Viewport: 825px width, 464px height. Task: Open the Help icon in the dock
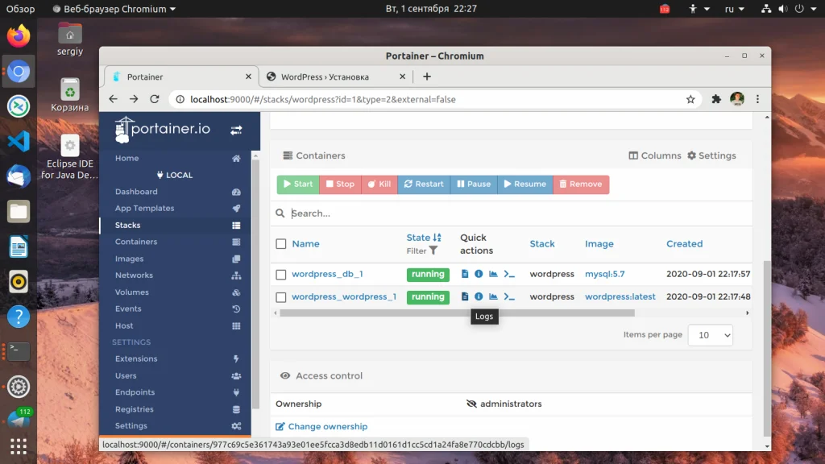click(19, 317)
